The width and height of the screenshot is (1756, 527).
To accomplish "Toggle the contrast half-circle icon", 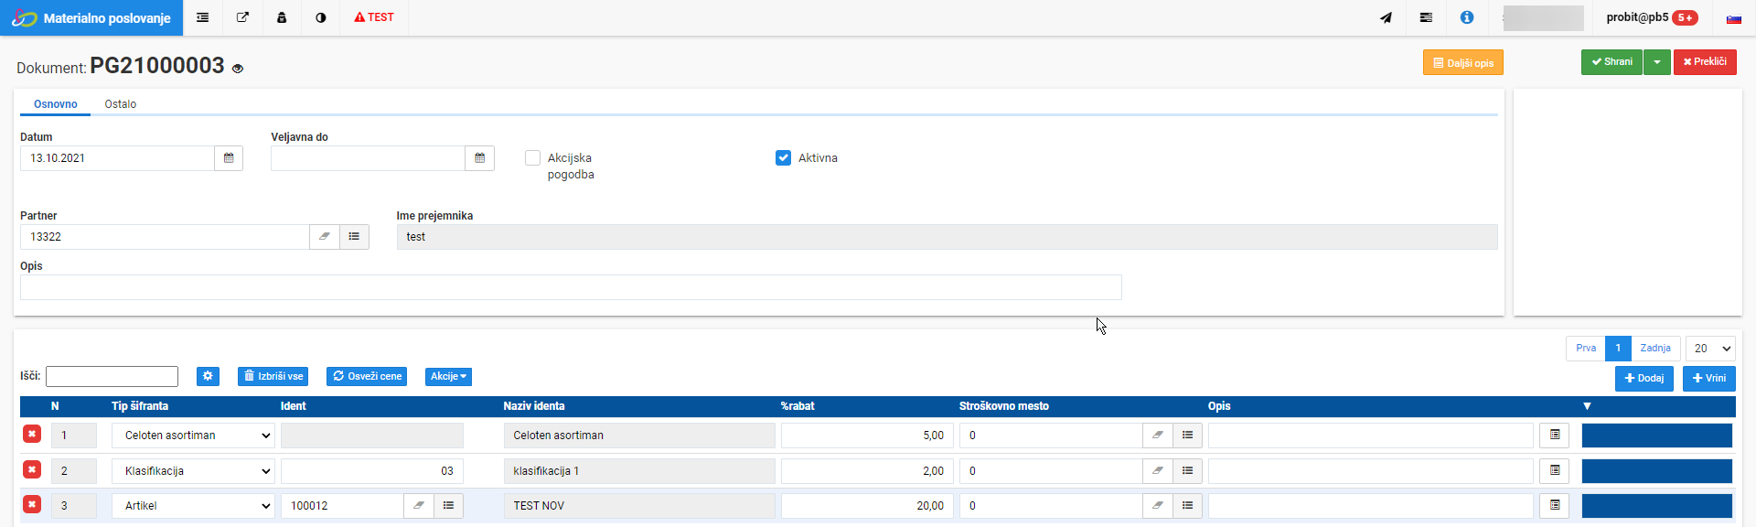I will (321, 17).
